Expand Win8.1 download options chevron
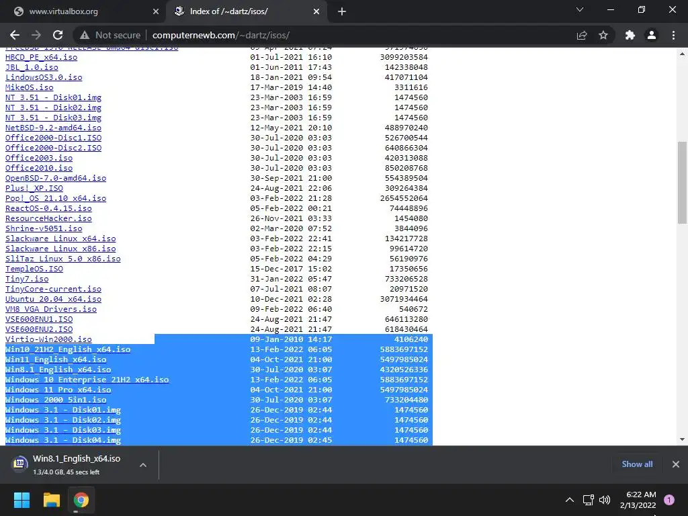Viewport: 688px width, 516px height. (x=143, y=465)
